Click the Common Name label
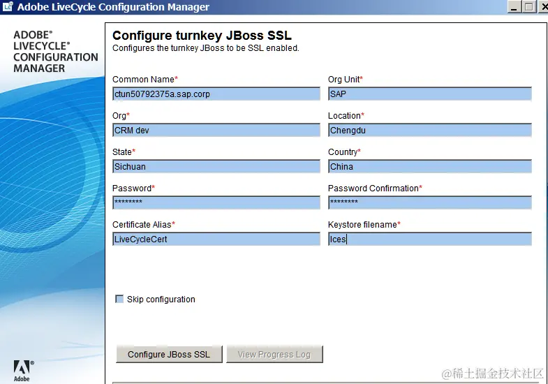Screen dimensions: 548x384 pyautogui.click(x=145, y=80)
